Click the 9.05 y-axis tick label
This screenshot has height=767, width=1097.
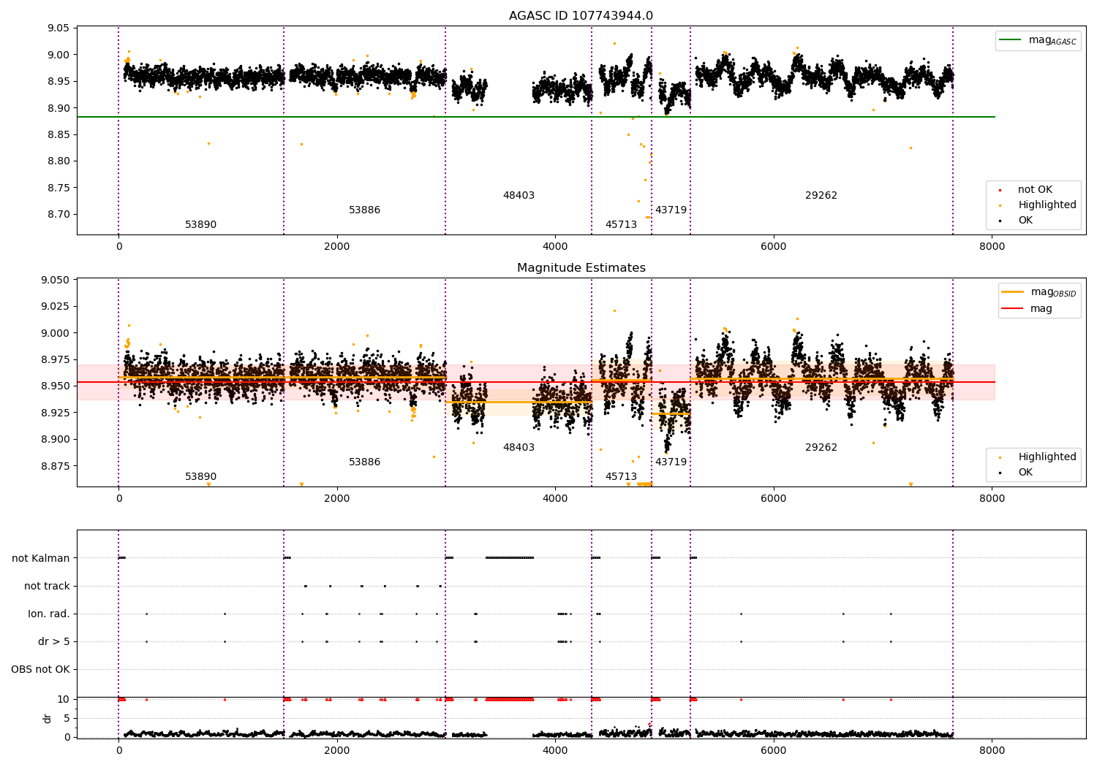point(58,28)
